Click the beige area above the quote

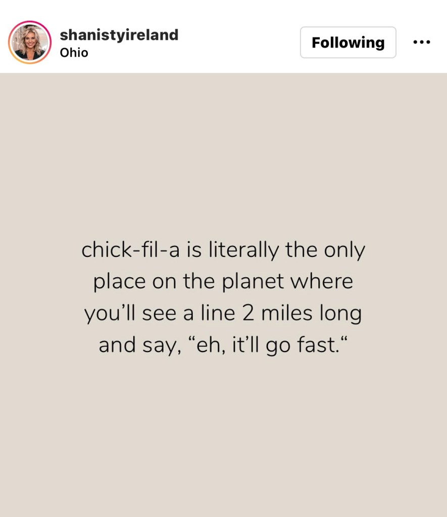[x=223, y=151]
